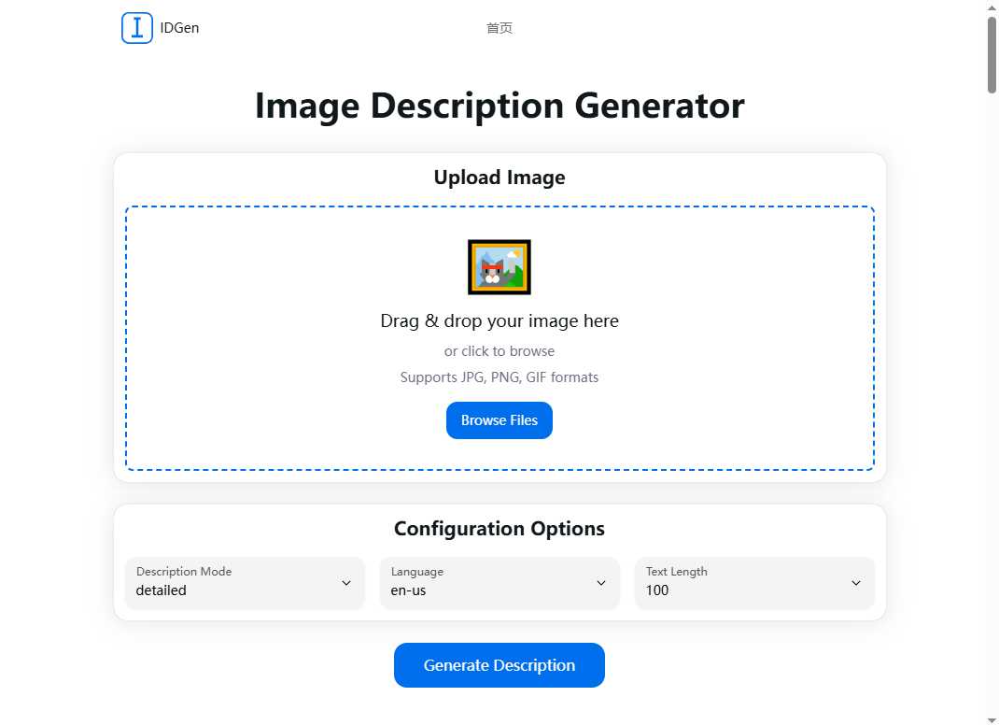This screenshot has height=725, width=999.
Task: Click the scrollbar up arrow
Action: (x=992, y=7)
